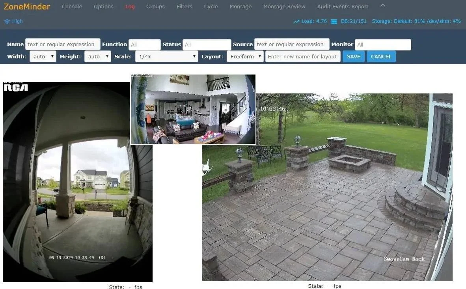Click the ZoneMinder logo
This screenshot has height=289, width=466.
point(27,7)
